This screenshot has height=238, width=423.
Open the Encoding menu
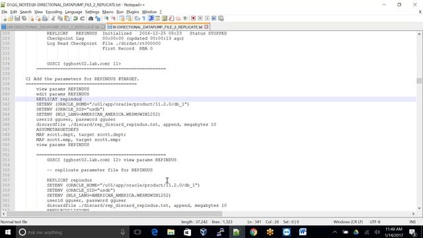[x=54, y=12]
